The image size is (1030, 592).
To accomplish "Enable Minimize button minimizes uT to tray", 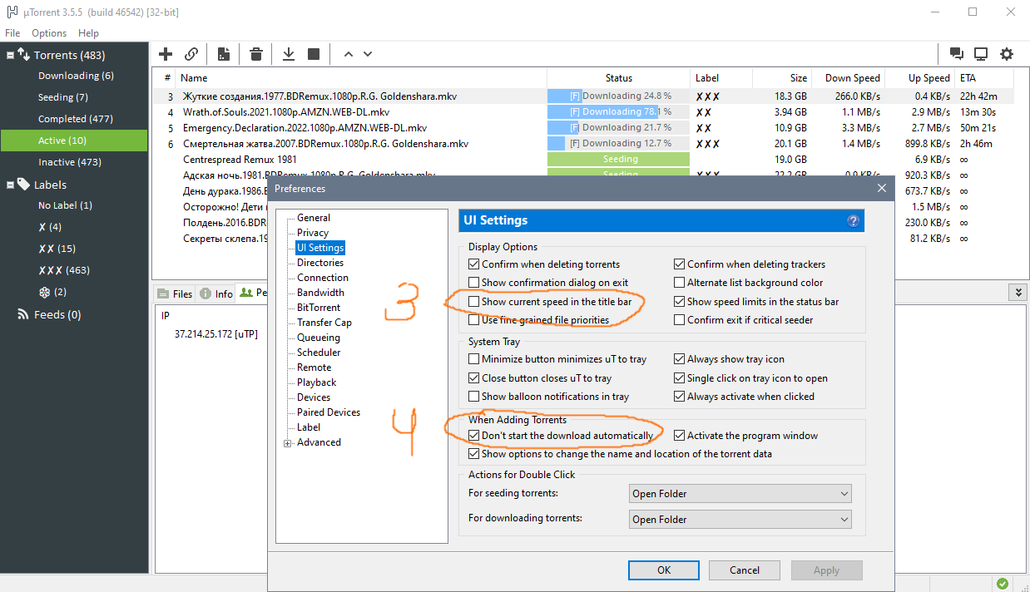I will pos(474,360).
